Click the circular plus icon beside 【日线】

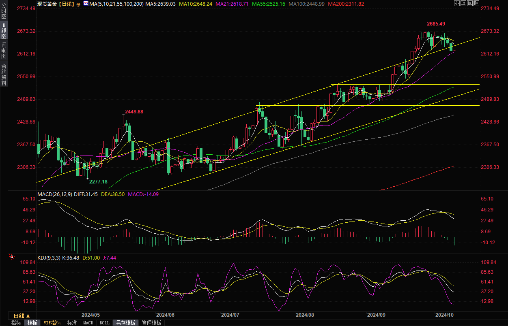point(78,4)
